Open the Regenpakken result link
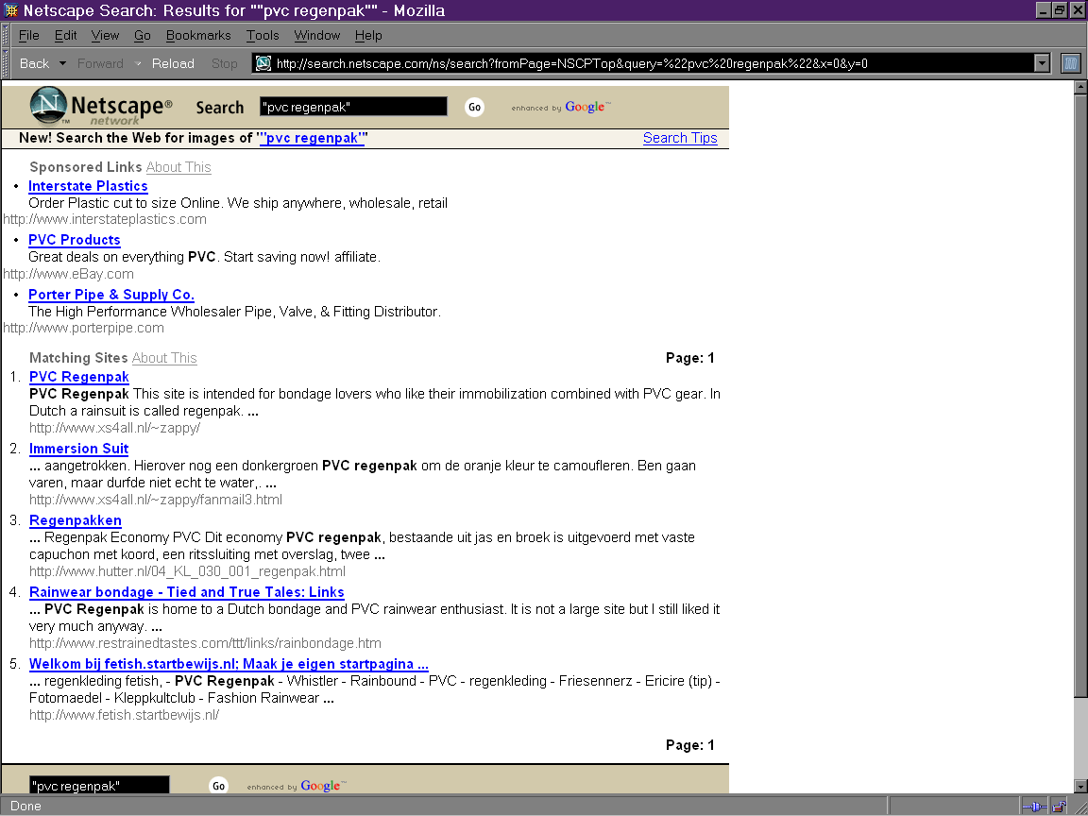 (x=75, y=520)
